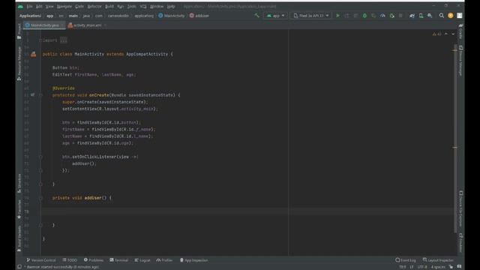480x270 pixels.
Task: Toggle the Structure side panel
Action: coord(19,183)
